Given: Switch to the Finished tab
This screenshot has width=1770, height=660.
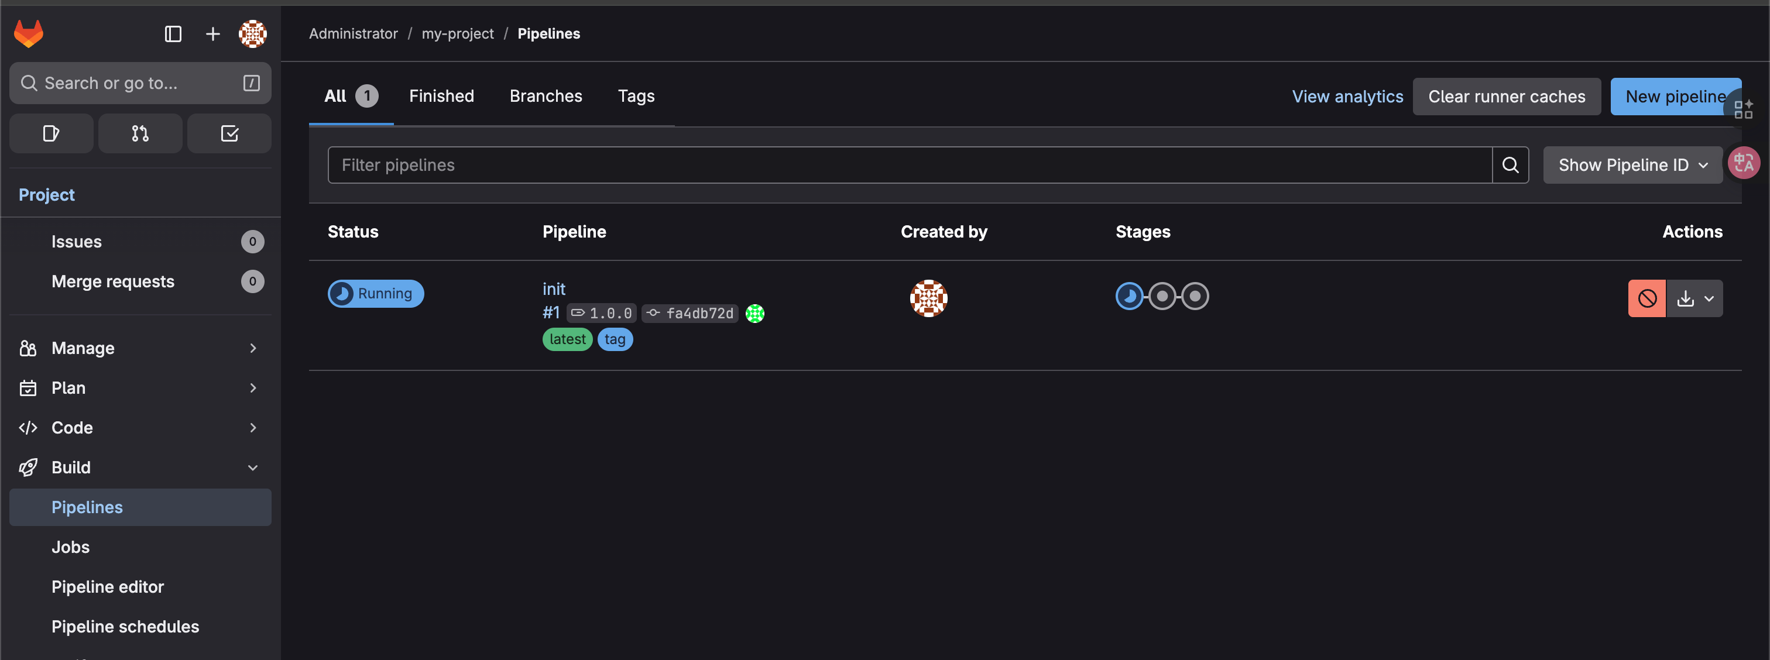Looking at the screenshot, I should coord(441,96).
